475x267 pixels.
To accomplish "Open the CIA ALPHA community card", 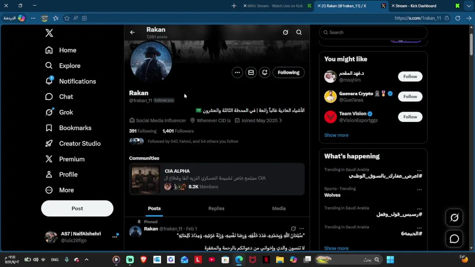I will (x=217, y=179).
